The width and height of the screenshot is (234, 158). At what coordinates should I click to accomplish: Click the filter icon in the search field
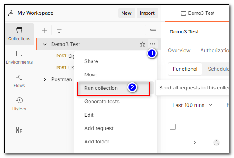click(x=59, y=30)
